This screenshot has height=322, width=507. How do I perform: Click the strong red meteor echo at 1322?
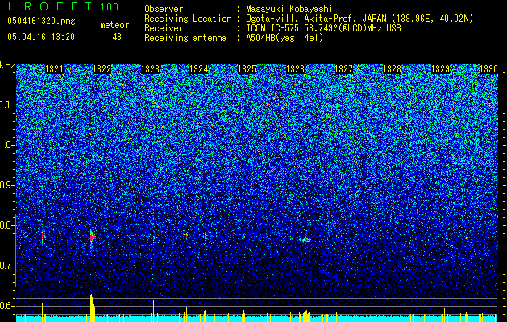(92, 238)
